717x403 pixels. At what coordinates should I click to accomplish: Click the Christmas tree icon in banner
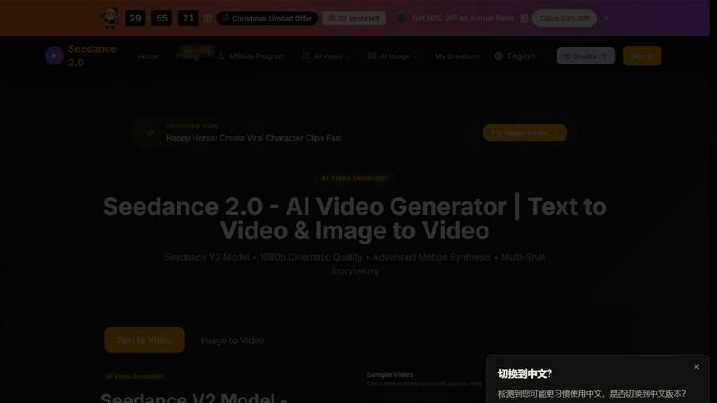coord(401,18)
